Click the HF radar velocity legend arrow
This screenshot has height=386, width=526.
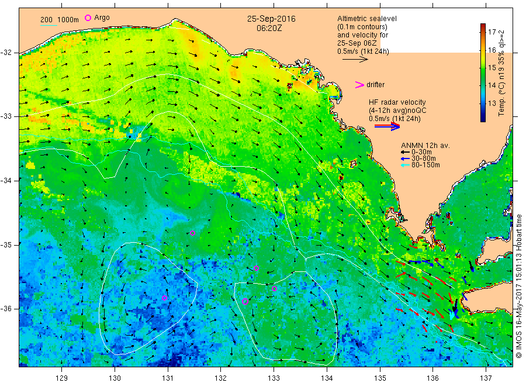coord(387,126)
